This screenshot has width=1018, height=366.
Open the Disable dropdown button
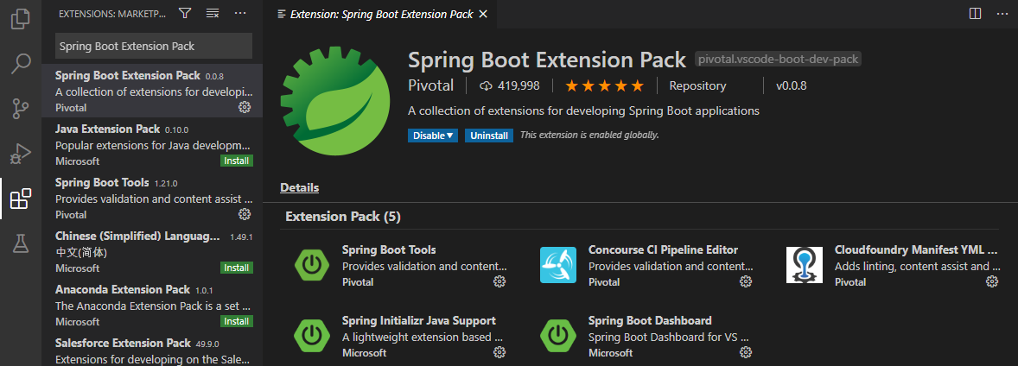pyautogui.click(x=433, y=136)
